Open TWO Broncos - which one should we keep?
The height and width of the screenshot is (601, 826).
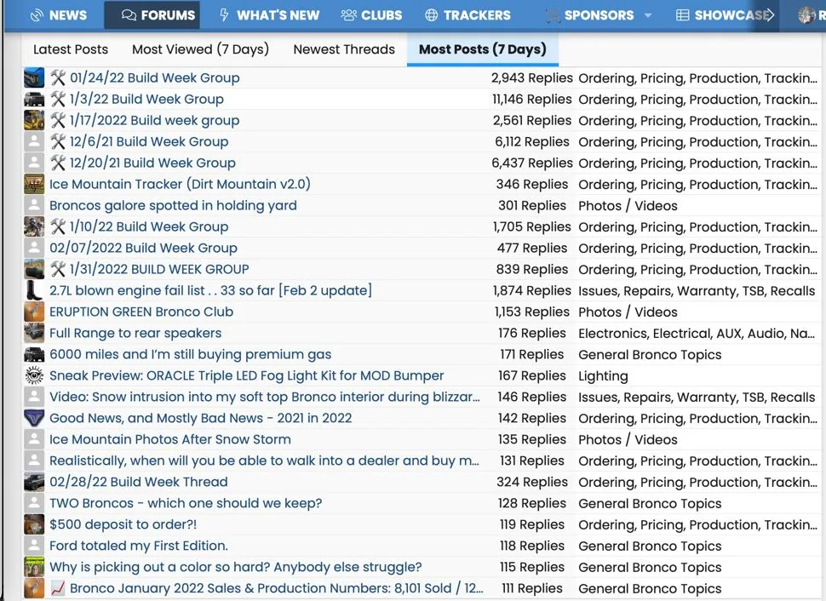click(186, 503)
